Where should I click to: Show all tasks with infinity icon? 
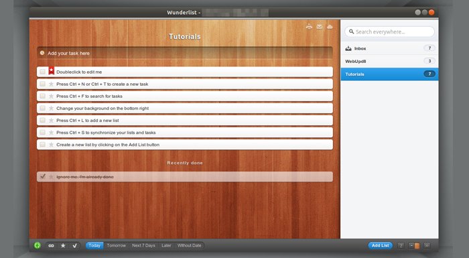[51, 246]
